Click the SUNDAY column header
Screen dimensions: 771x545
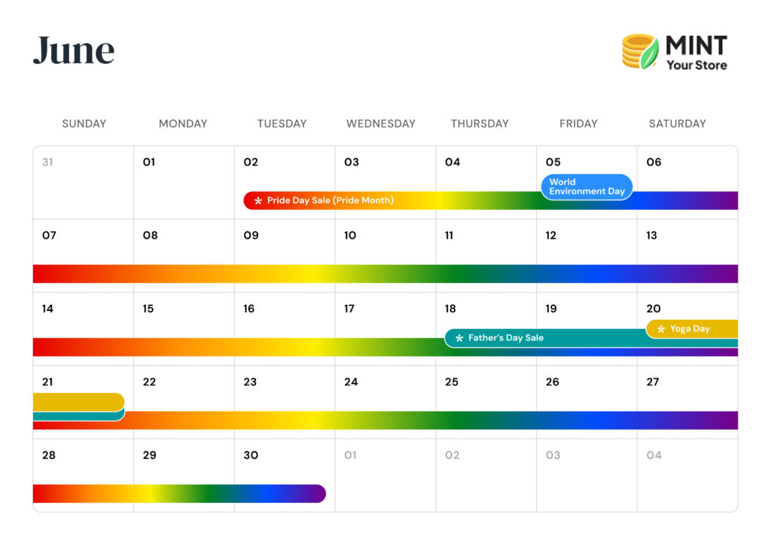[84, 123]
